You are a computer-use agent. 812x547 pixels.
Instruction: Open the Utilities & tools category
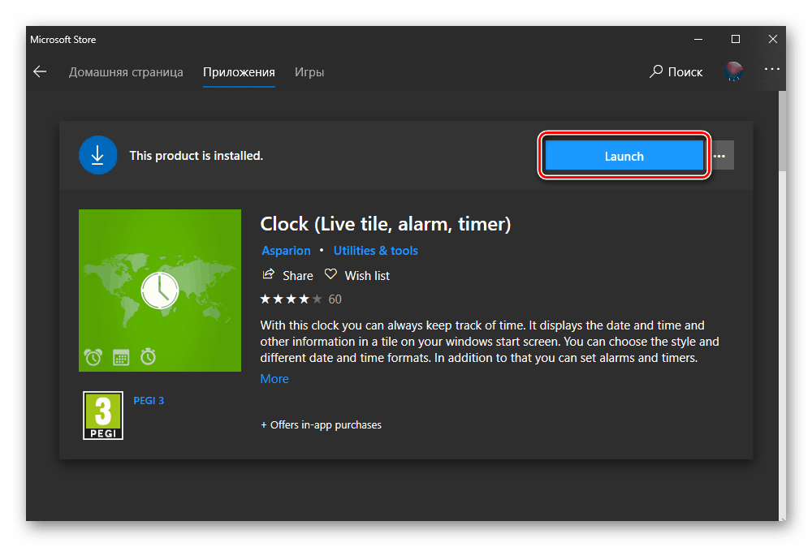point(375,251)
